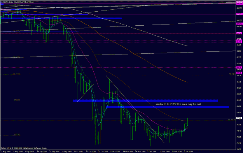Select the '24 Nov 2008' date label

[140, 151]
